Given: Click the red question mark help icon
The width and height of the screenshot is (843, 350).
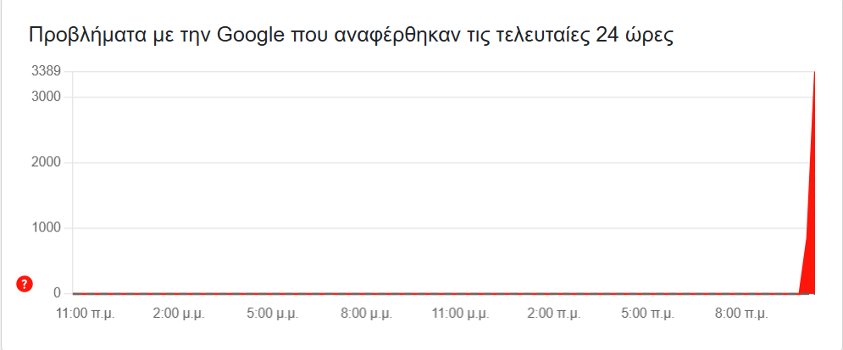Looking at the screenshot, I should [x=25, y=284].
